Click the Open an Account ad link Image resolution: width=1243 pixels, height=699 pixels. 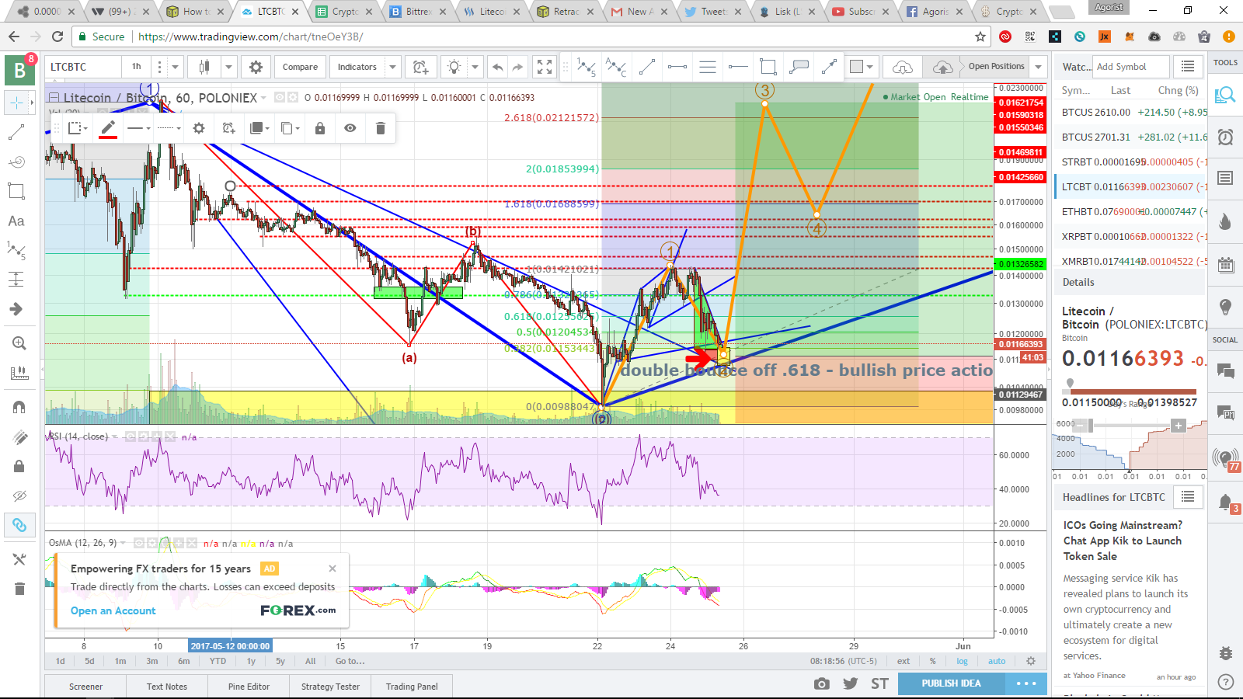coord(113,611)
